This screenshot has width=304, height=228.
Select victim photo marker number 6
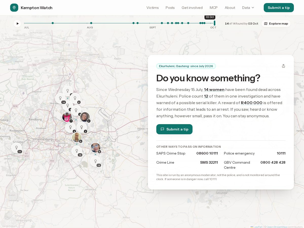point(77,137)
